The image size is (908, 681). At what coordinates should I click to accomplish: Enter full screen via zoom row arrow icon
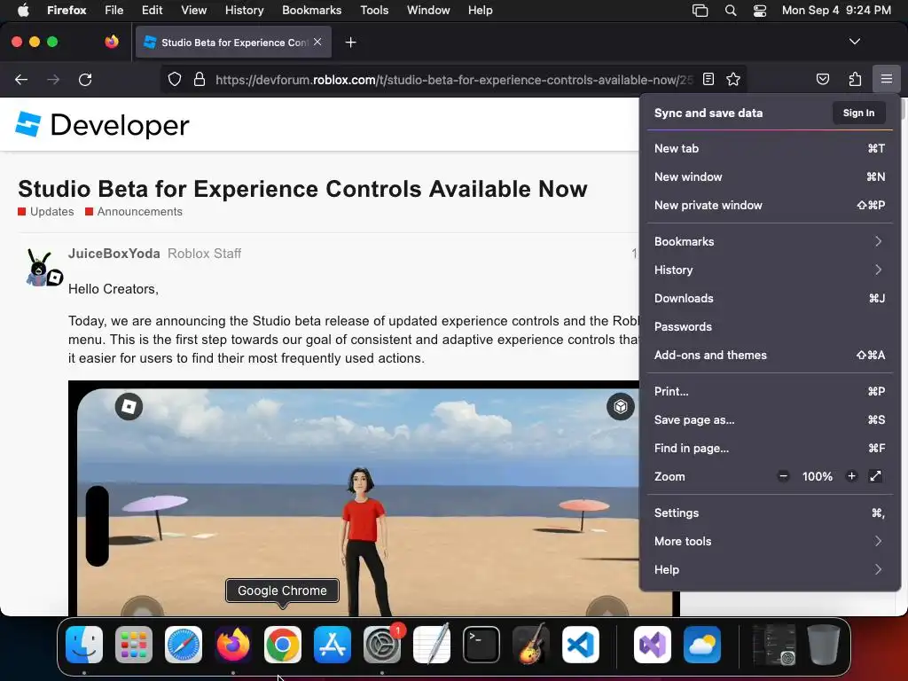875,476
